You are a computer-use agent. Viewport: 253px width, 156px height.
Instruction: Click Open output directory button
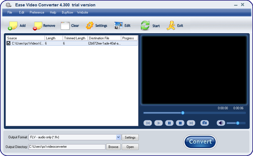130,147
